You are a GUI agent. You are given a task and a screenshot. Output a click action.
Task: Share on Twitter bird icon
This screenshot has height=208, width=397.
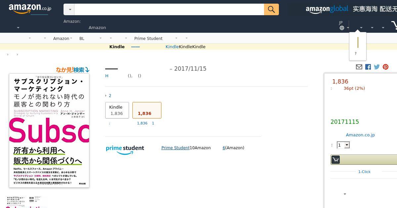point(377,67)
